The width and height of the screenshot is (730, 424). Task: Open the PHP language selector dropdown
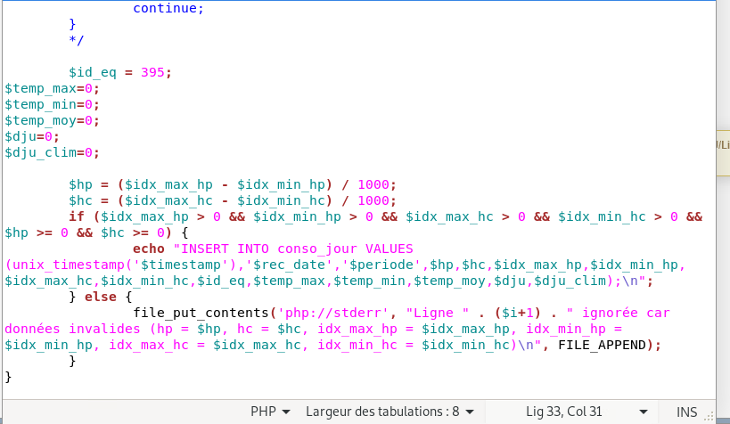click(270, 412)
